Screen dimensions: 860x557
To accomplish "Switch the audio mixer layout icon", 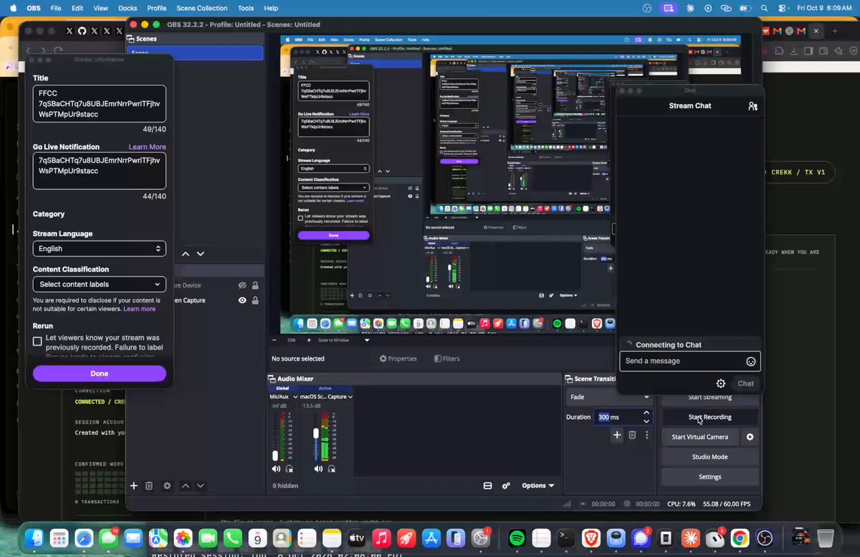I will 487,485.
